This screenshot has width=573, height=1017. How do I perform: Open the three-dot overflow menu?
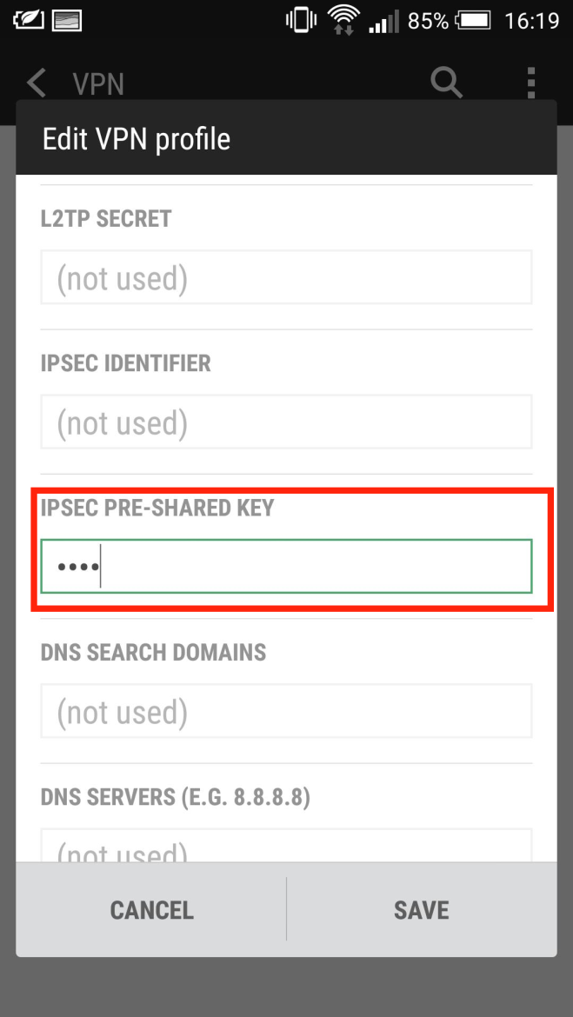pos(530,83)
